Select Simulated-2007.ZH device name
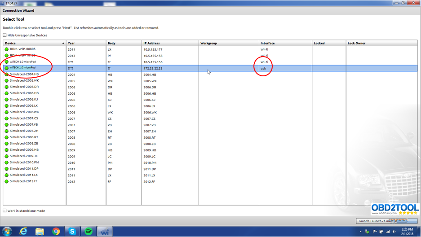 [24, 131]
